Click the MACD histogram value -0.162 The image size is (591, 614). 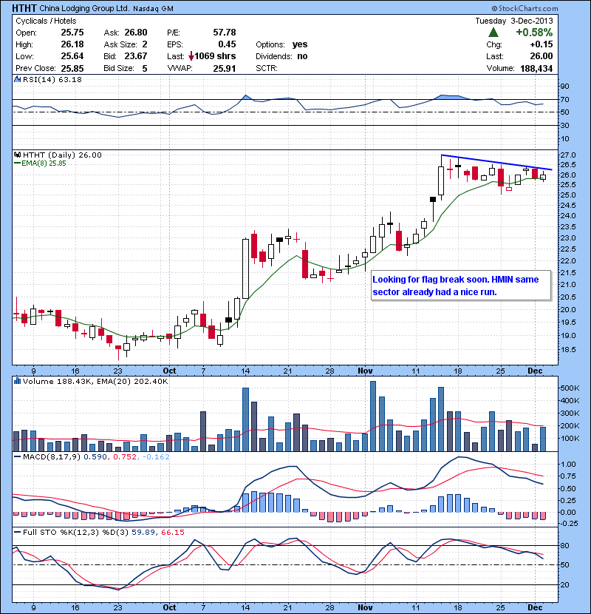pos(156,456)
